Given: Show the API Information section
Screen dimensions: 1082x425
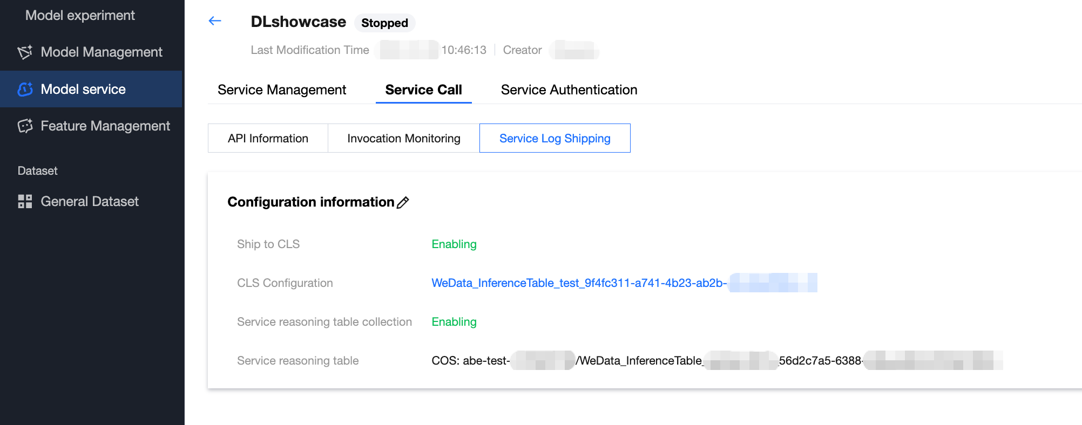Looking at the screenshot, I should pos(268,138).
